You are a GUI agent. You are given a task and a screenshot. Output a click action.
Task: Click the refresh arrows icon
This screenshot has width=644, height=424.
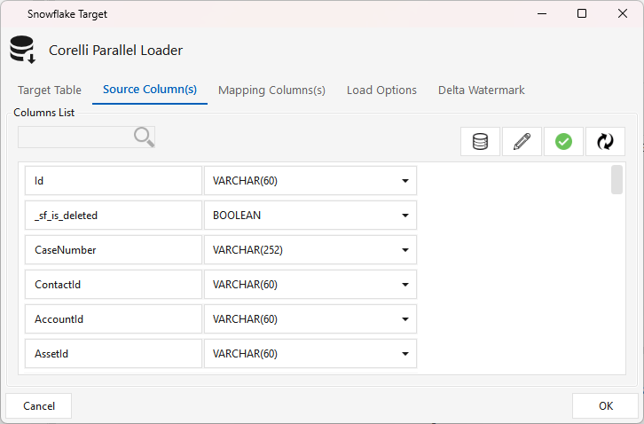click(605, 141)
